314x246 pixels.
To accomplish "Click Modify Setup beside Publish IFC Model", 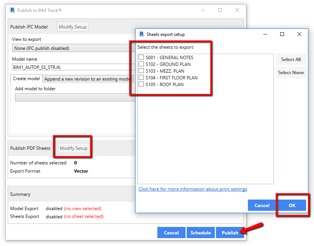I will [x=73, y=27].
